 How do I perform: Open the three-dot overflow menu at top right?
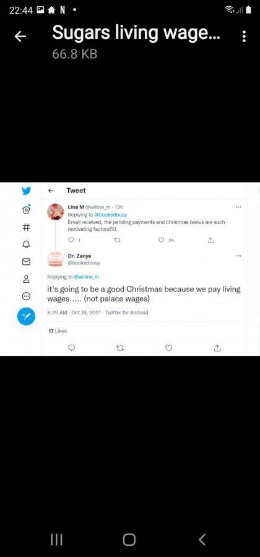point(244,37)
